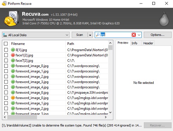173x131 pixels.
Task: Click the drive icon in All Local Disks
Action: pyautogui.click(x=5, y=35)
